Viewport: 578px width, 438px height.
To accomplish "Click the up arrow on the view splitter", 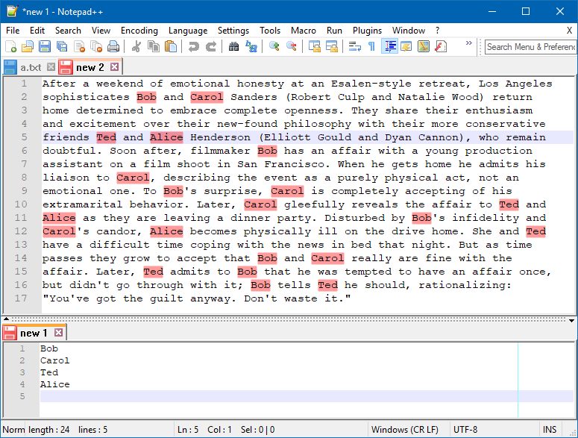I will tap(6, 319).
